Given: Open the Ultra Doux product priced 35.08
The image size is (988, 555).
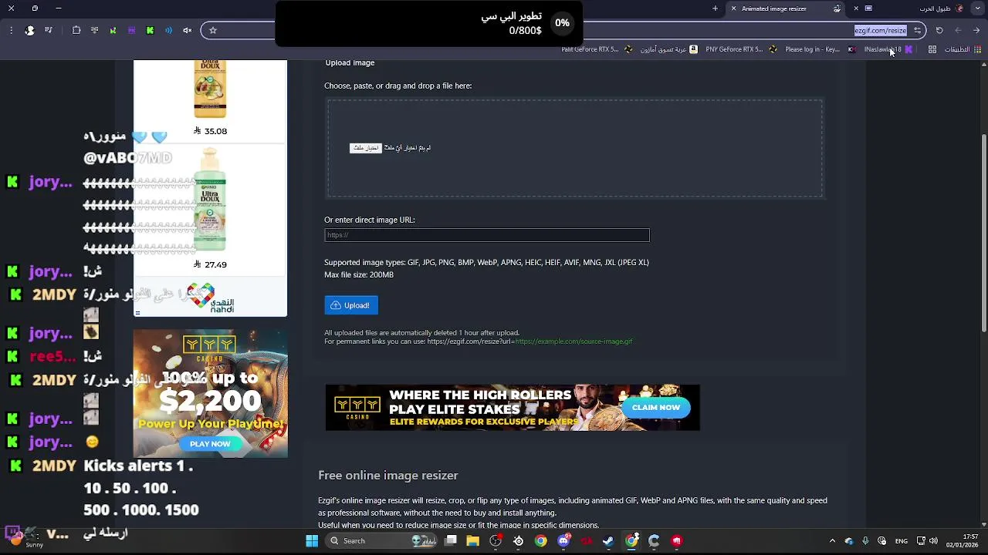Looking at the screenshot, I should 210,100.
